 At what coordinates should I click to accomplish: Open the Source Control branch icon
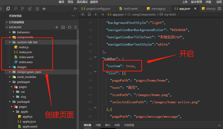coord(22,9)
